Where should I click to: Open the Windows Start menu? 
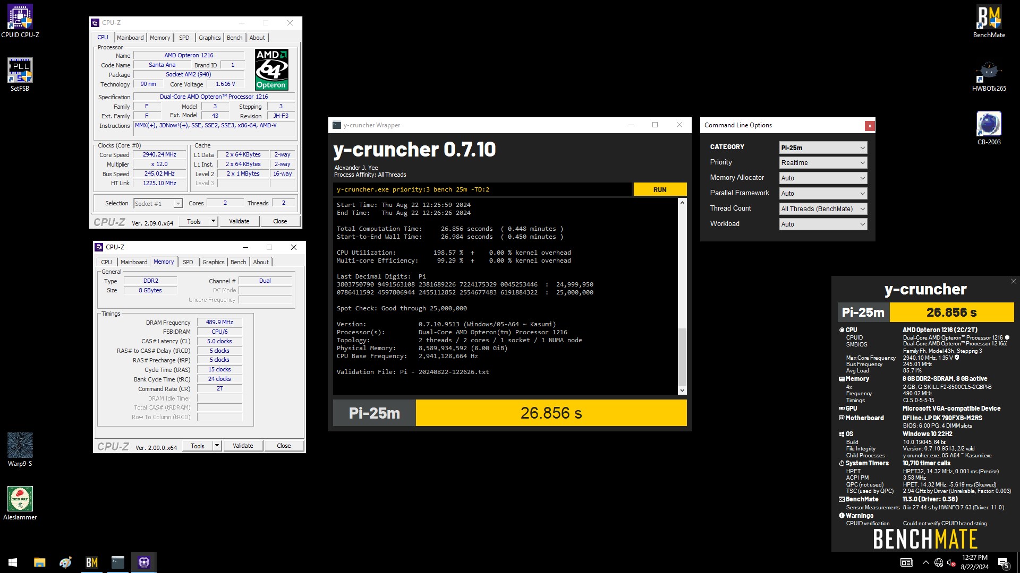[13, 562]
